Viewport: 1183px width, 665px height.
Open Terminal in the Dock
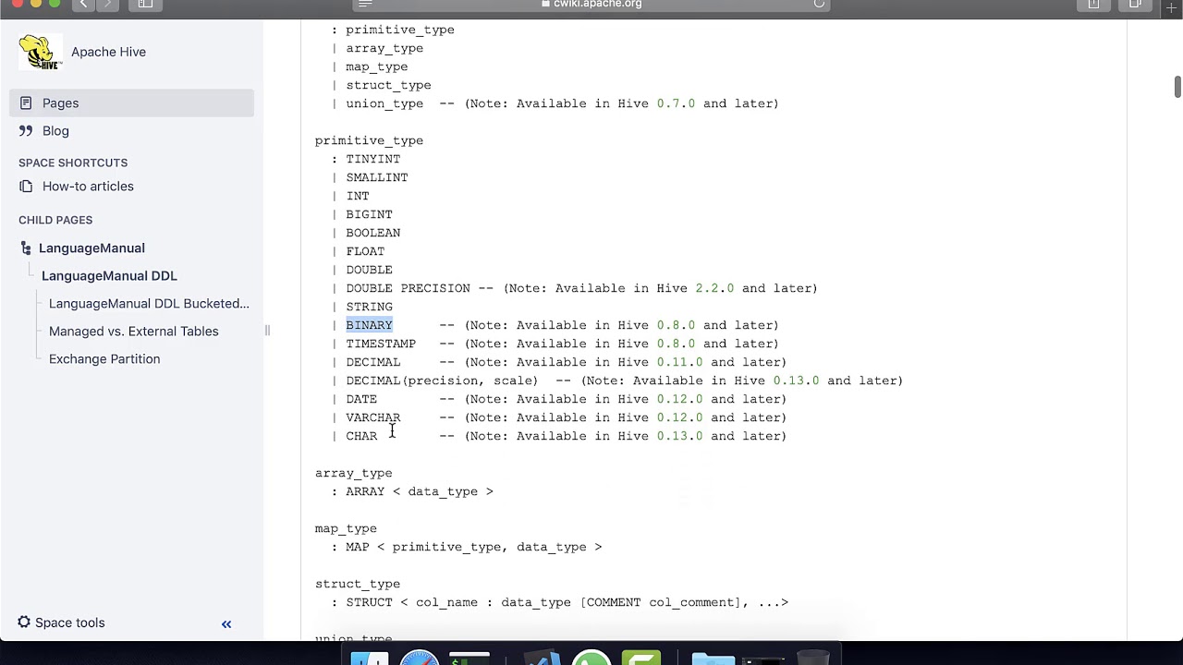(470, 659)
